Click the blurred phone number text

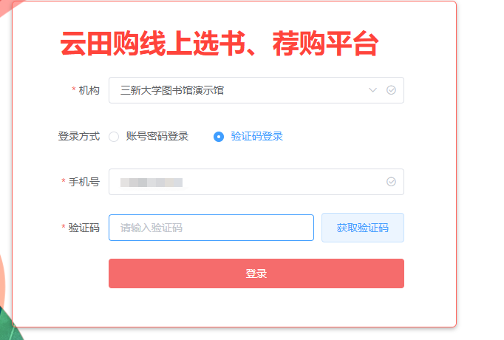point(151,182)
